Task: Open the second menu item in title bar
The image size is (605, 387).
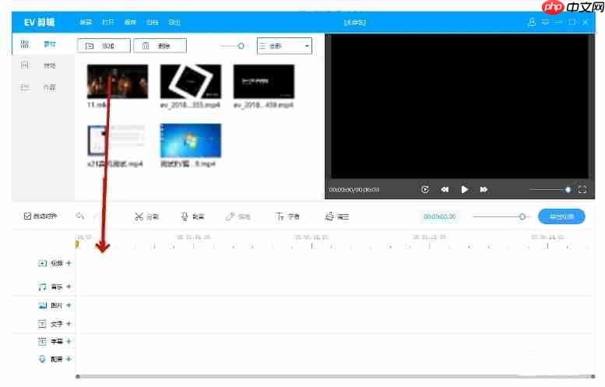Action: point(107,22)
